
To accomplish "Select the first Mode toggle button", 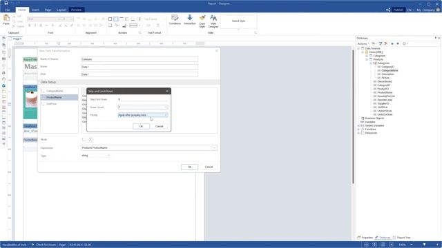I will click(84, 139).
